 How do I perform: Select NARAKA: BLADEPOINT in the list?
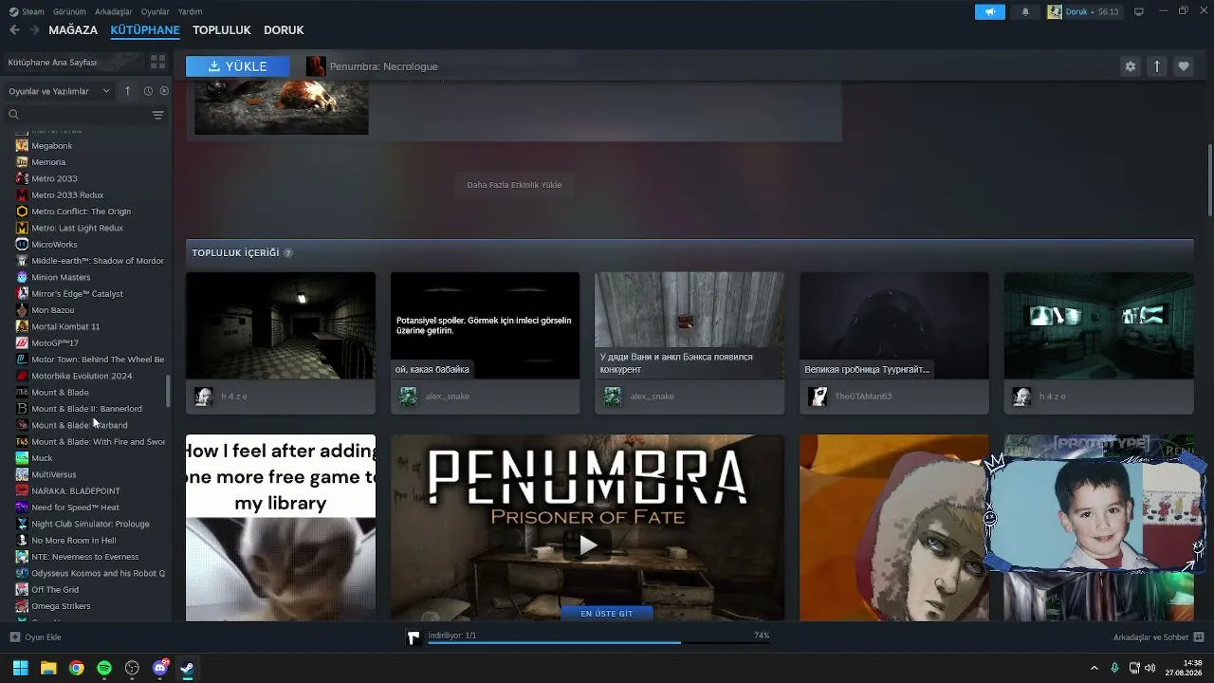coord(76,491)
